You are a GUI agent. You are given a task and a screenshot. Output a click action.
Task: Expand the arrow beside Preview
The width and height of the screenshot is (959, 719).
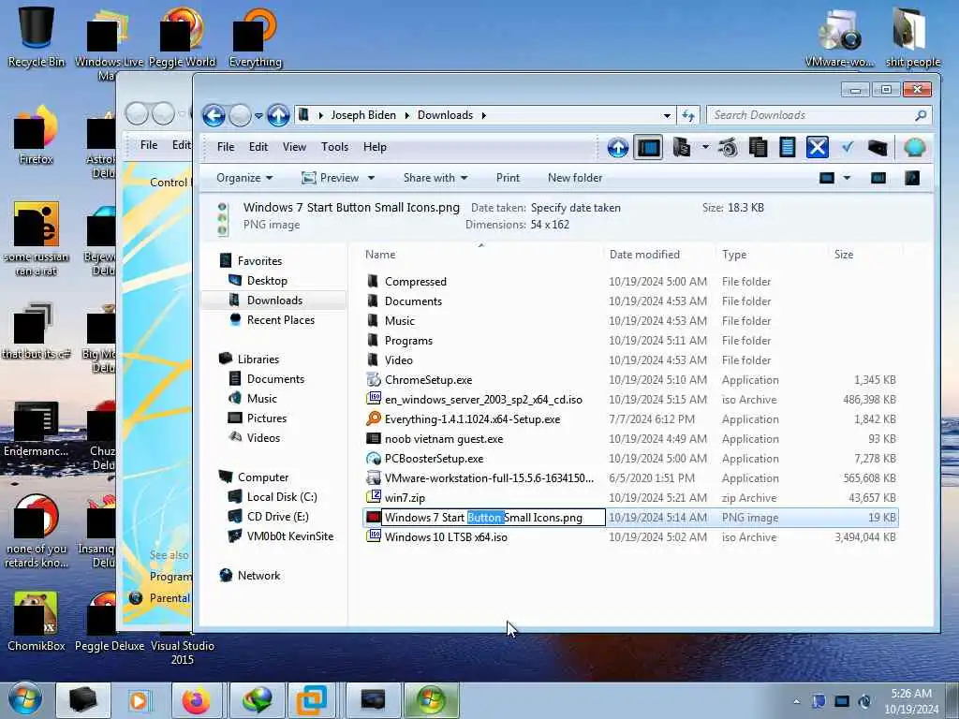(x=371, y=178)
